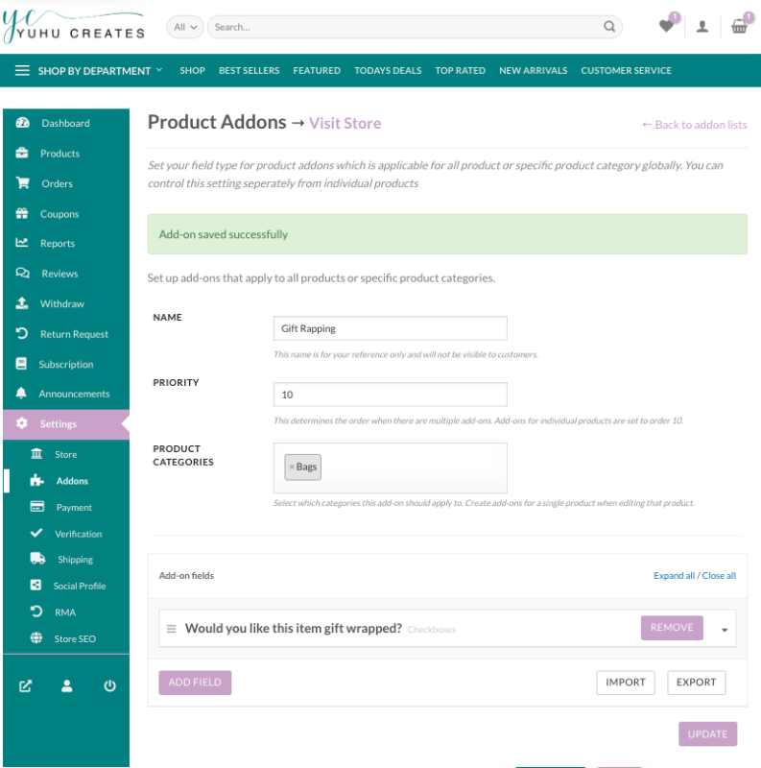The image size is (761, 768).
Task: Click the field title Would you like this item gift wrapped?
Action: pos(294,628)
